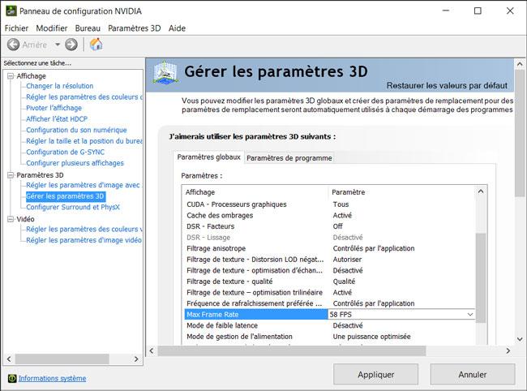Open Afficher l'état HDCP

57,119
